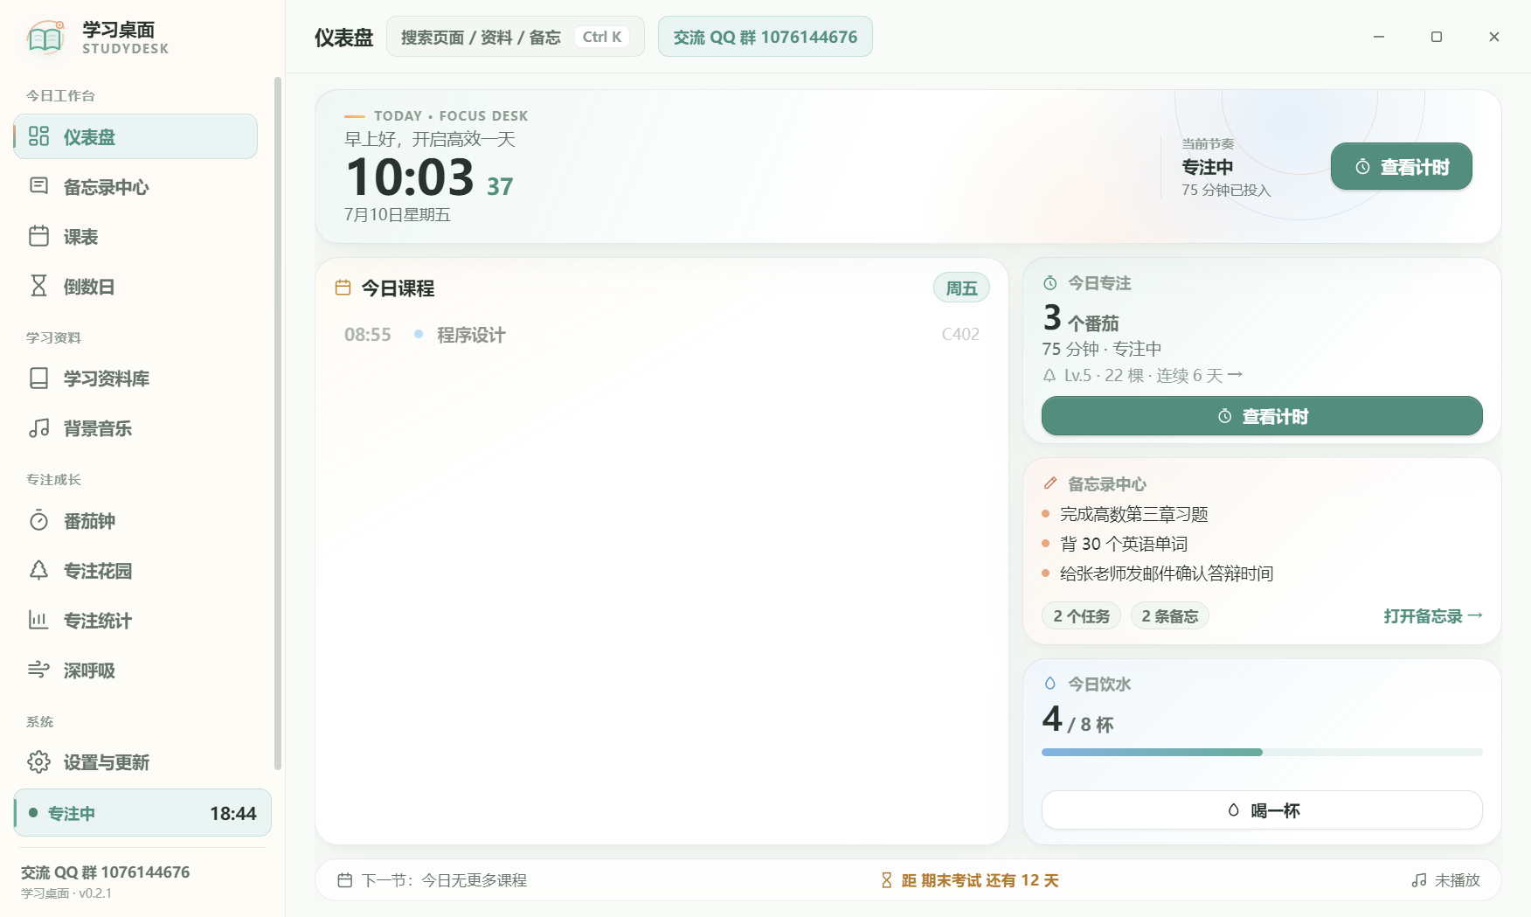Click the 学习资料库 book icon

pyautogui.click(x=38, y=378)
